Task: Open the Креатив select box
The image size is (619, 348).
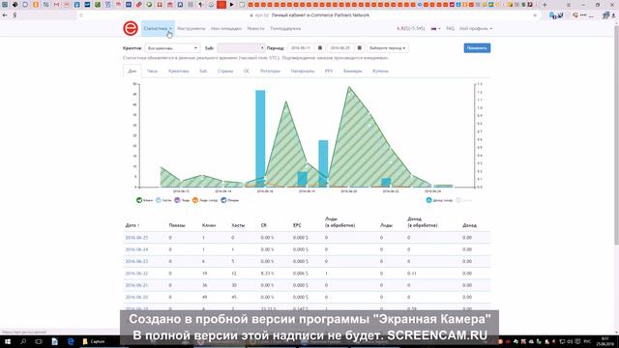Action: point(172,48)
